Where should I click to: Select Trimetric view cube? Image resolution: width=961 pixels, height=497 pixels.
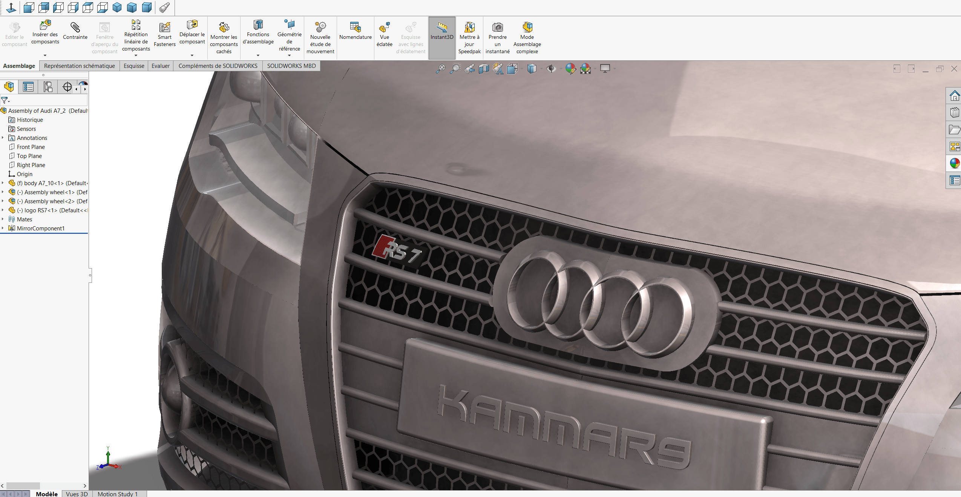(132, 7)
